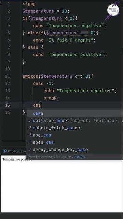Click function icon beside apcu_cas suggestion
The image size is (123, 219).
pyautogui.click(x=30, y=142)
